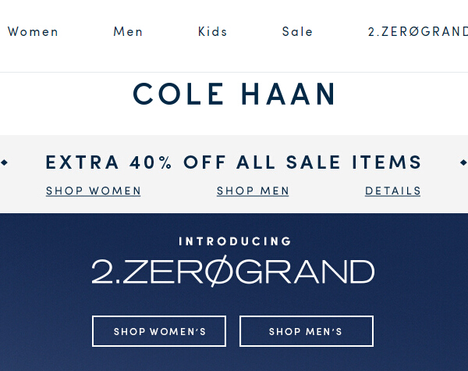Click the Extra 40% Off headline
This screenshot has width=468, height=371.
coord(234,162)
